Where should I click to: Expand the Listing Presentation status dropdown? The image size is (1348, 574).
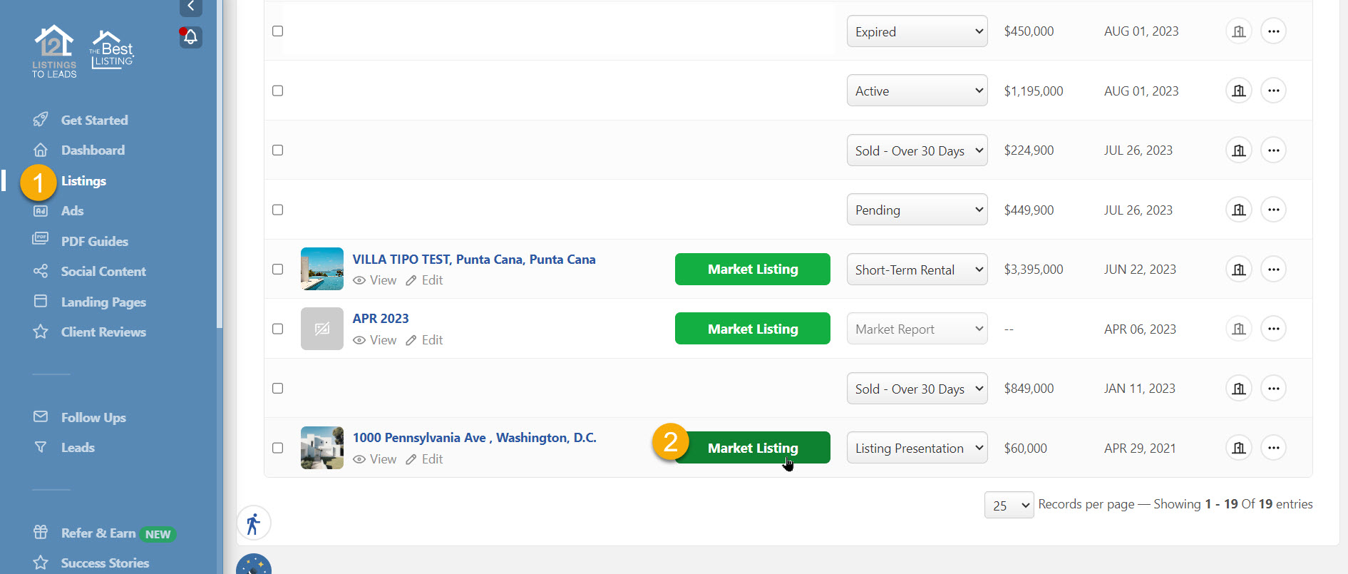917,448
